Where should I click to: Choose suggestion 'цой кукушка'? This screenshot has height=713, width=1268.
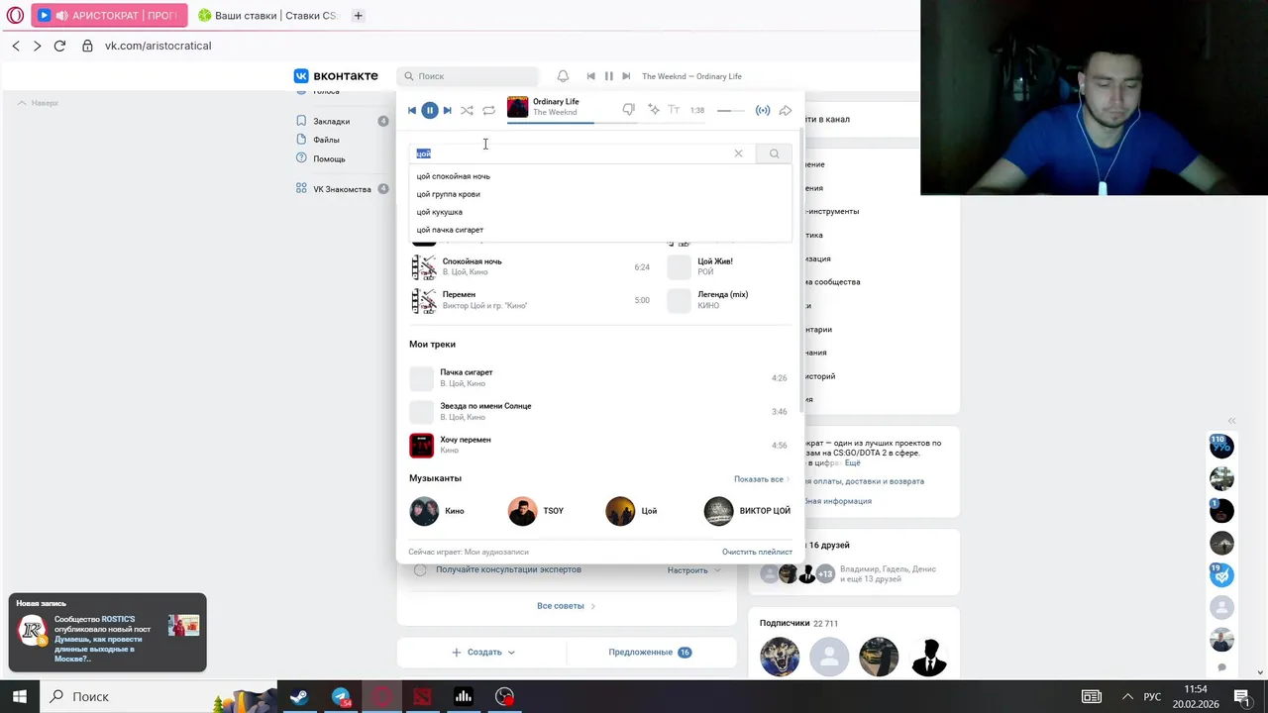[439, 212]
